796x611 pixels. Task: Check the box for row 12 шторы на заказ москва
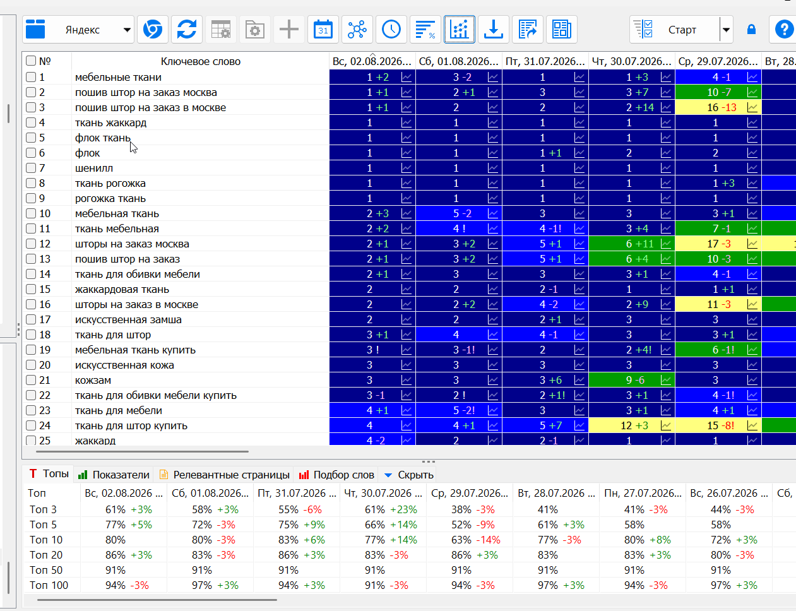(x=31, y=244)
